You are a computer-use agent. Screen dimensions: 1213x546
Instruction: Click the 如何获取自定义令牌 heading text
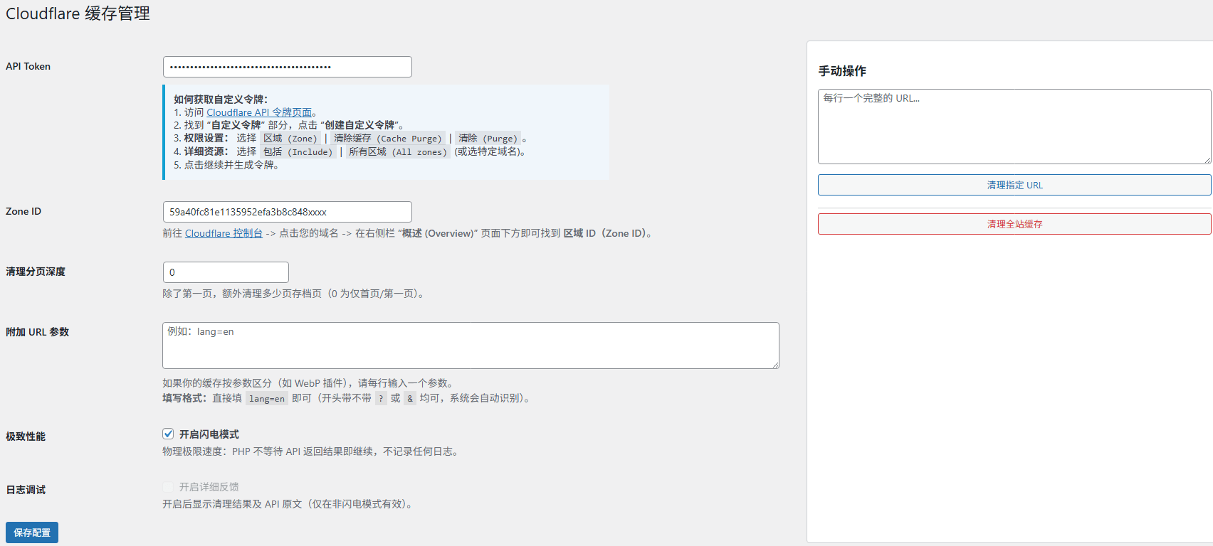click(x=221, y=100)
